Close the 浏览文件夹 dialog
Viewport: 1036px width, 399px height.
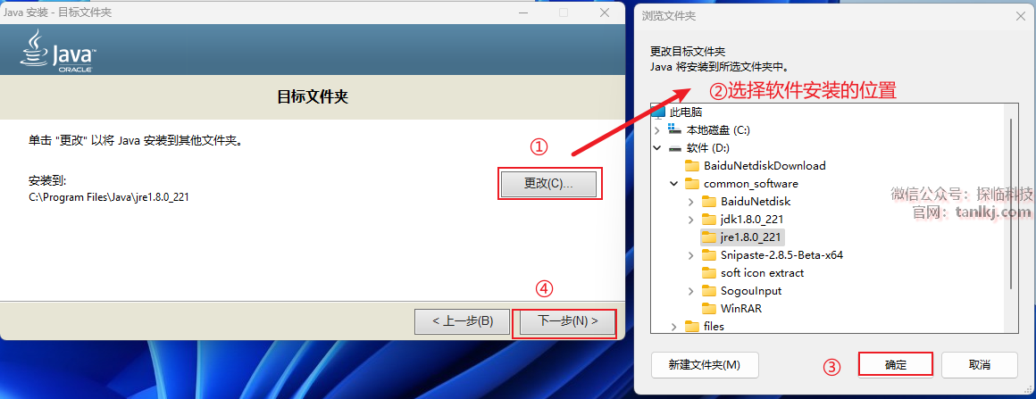(1021, 16)
